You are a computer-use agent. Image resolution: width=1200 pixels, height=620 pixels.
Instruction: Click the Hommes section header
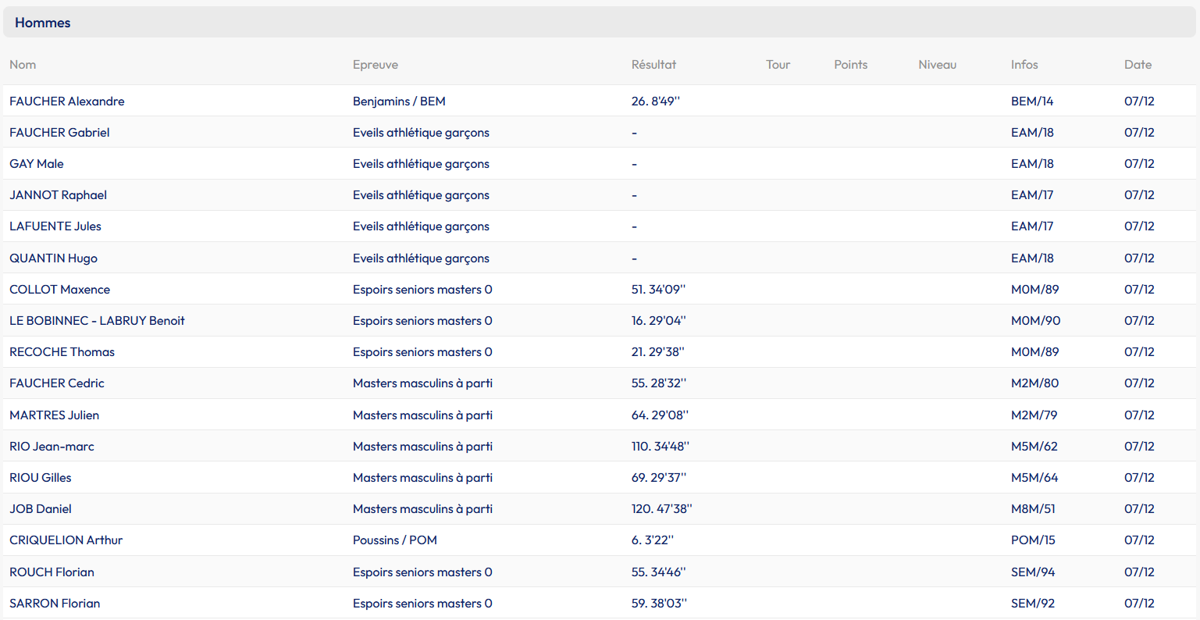[43, 23]
